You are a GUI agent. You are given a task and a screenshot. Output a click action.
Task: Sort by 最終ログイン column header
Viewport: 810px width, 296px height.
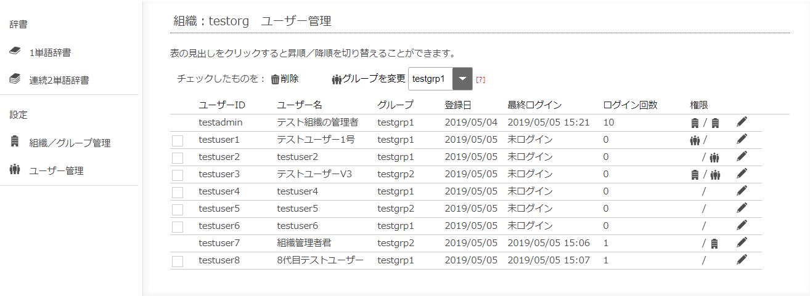[x=534, y=105]
